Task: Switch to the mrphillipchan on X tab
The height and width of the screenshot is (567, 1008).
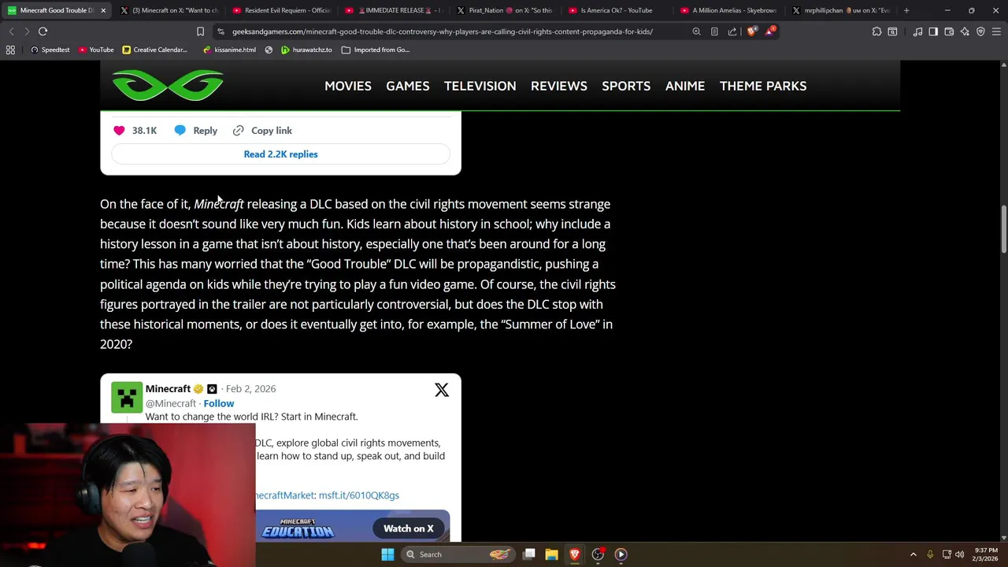Action: pyautogui.click(x=841, y=10)
